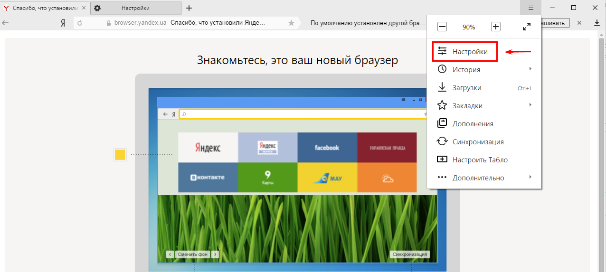Click the back navigation arrow
Image resolution: width=606 pixels, height=272 pixels.
[6, 23]
